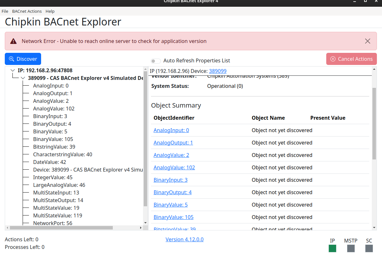This screenshot has height=261, width=382.
Task: Select BinaryValue: 5 in the tree
Action: 50,131
